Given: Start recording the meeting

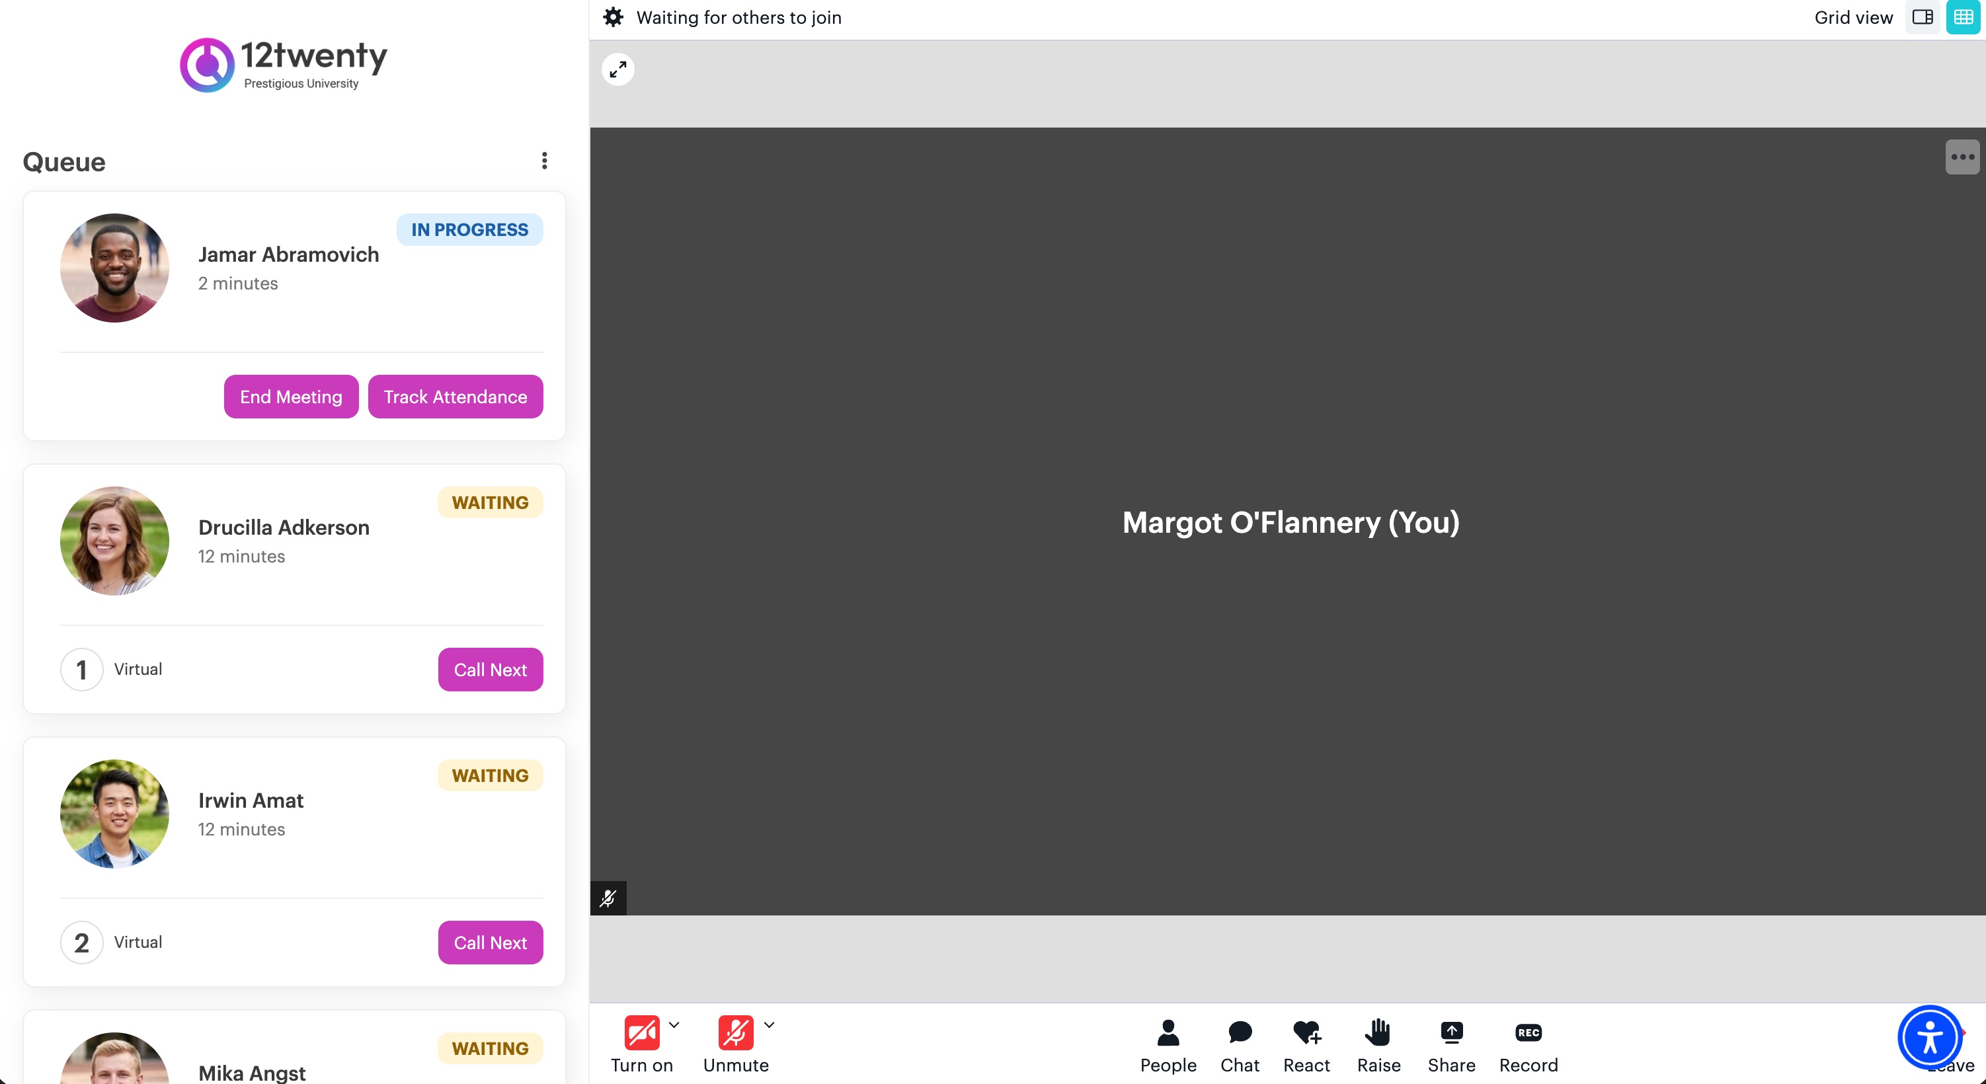Looking at the screenshot, I should click(x=1528, y=1046).
